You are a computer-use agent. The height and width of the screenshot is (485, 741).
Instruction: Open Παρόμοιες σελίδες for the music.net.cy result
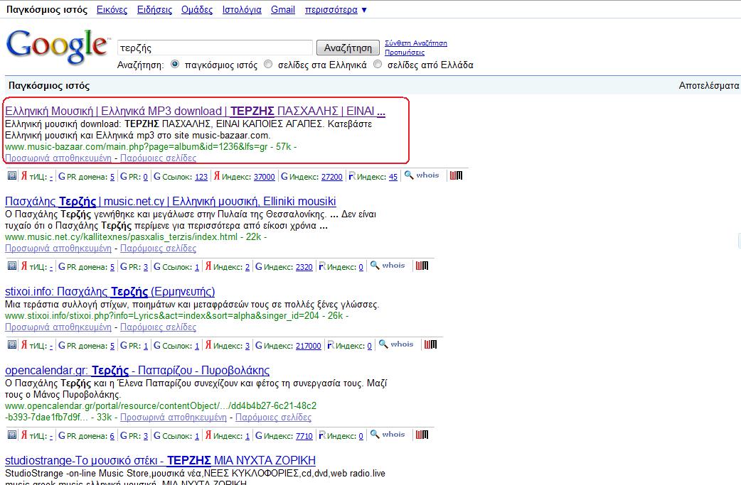159,248
